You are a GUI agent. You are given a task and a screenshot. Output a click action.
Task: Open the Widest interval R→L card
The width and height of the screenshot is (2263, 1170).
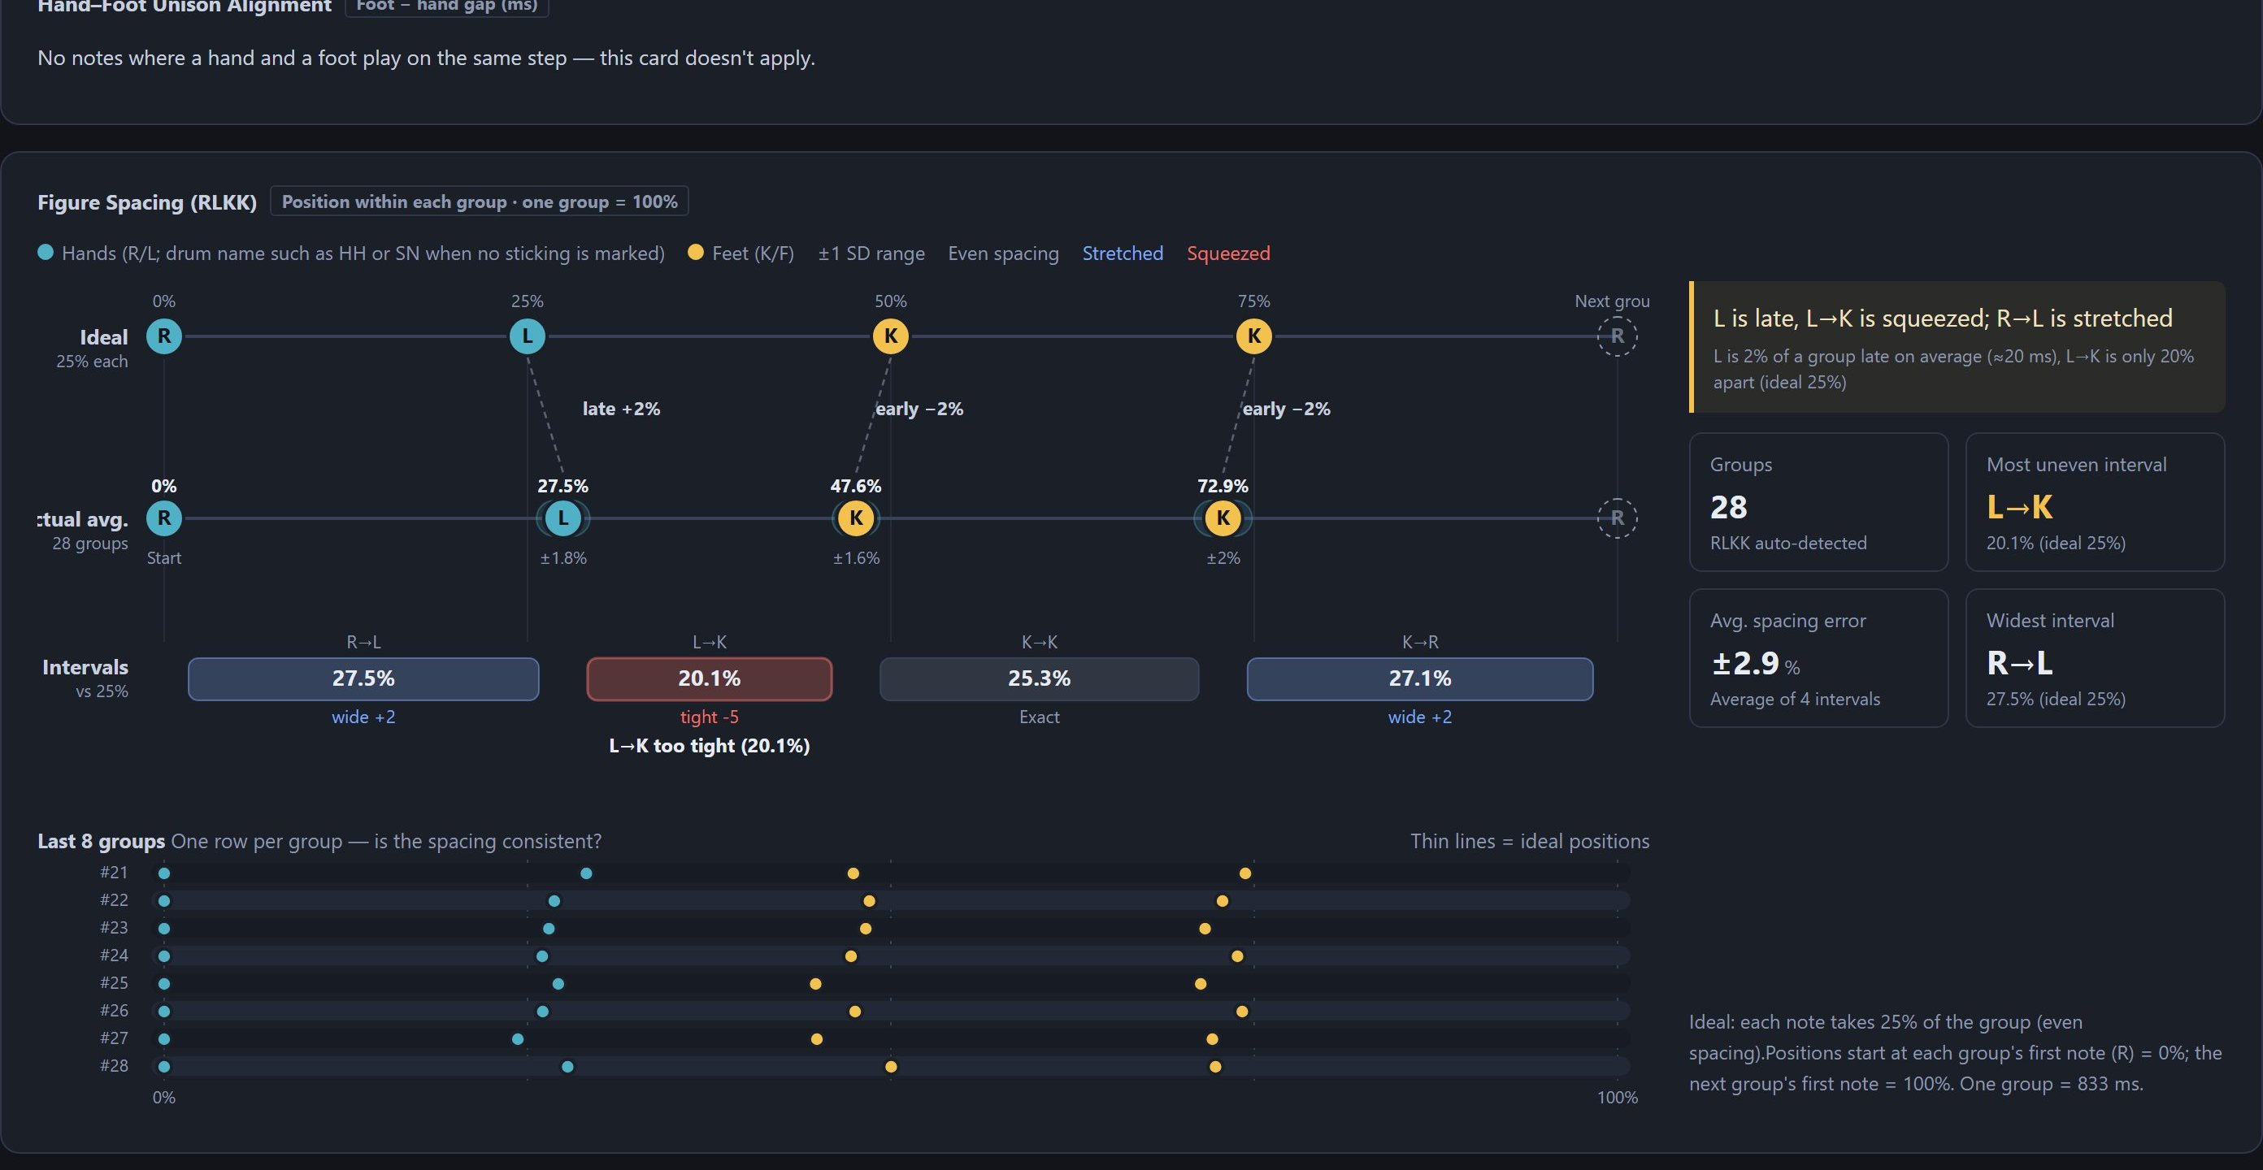2094,658
